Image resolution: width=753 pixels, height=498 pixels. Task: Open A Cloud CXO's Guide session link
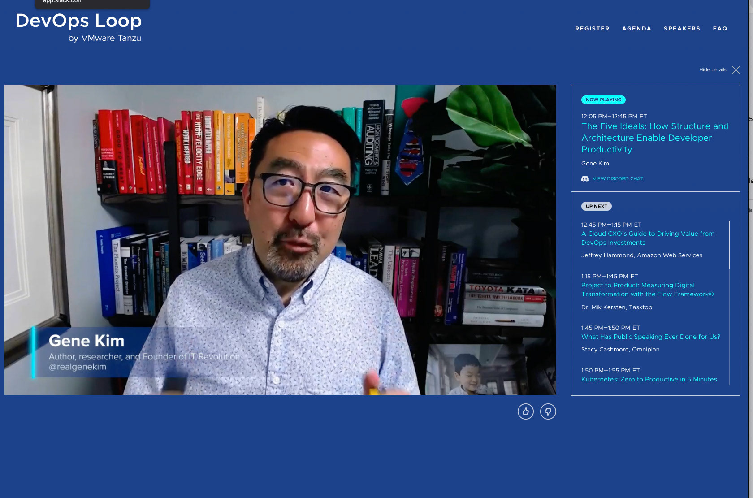click(x=648, y=238)
